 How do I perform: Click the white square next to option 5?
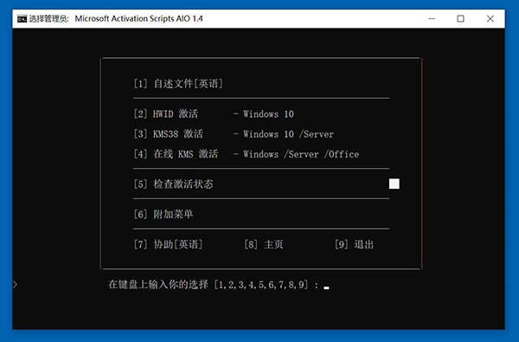click(x=394, y=184)
